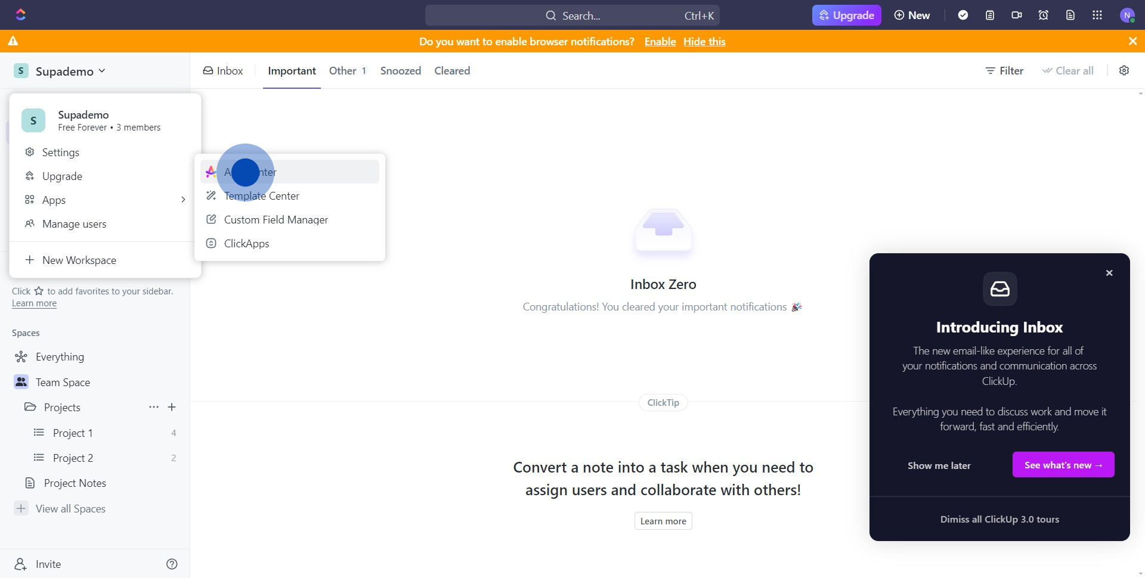Switch to the Snoozed tab

401,70
